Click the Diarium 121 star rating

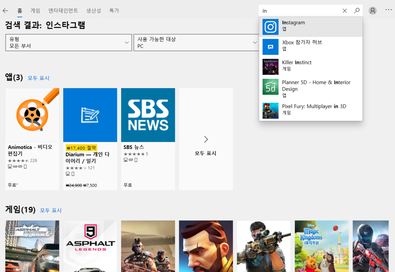[x=80, y=168]
